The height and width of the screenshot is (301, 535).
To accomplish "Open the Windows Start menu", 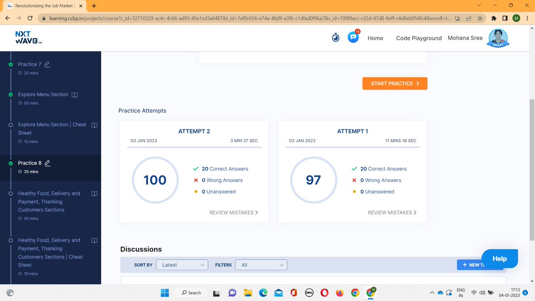I will point(165,293).
